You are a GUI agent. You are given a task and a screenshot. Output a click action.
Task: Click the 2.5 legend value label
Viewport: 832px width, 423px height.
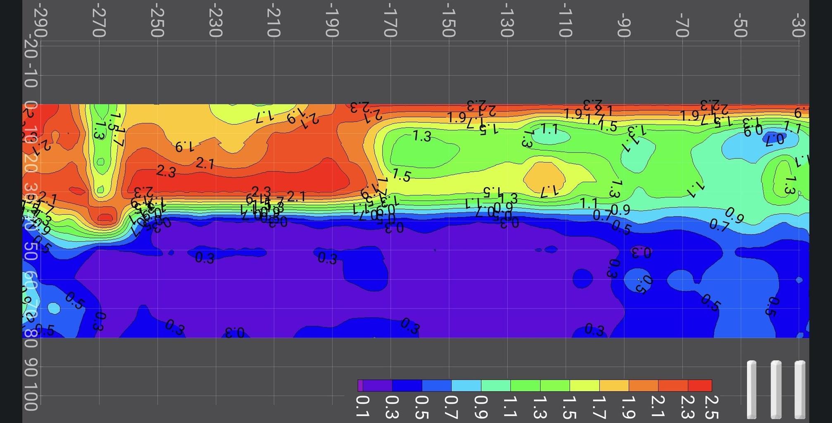711,406
